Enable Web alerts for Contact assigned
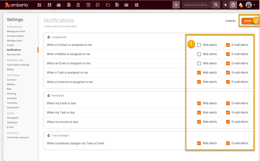260x161 pixels. pyautogui.click(x=199, y=45)
